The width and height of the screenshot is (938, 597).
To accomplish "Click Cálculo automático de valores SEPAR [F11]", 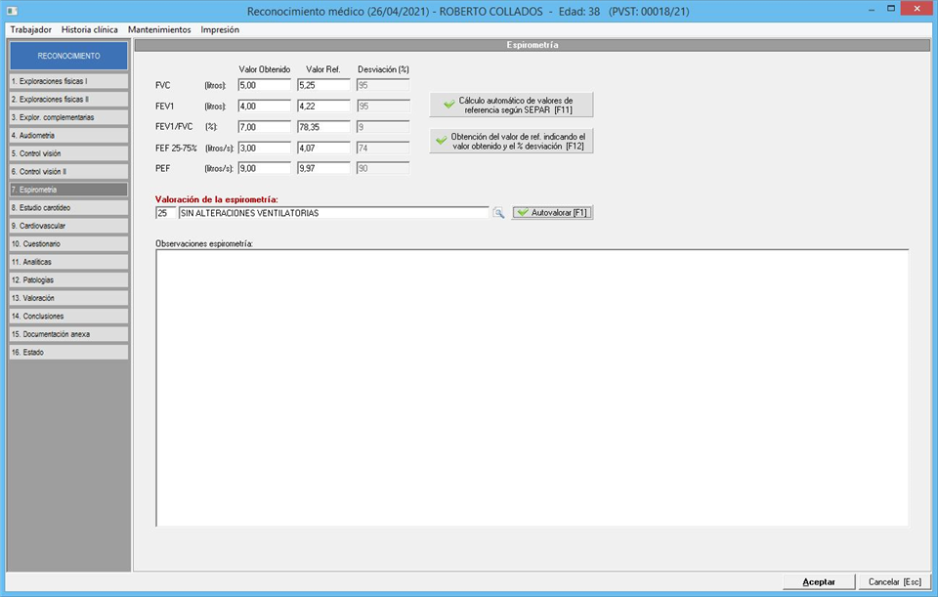I will (x=511, y=106).
